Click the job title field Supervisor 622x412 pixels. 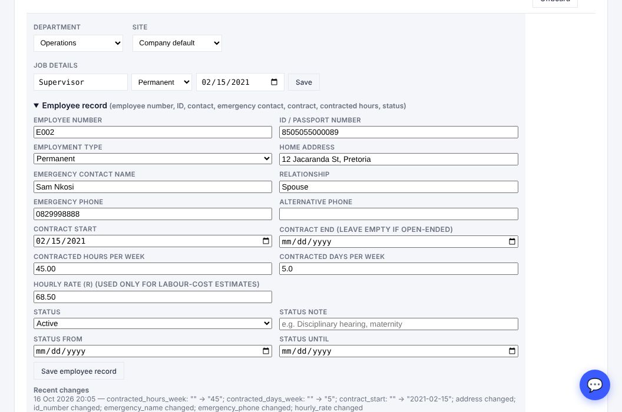pos(81,82)
